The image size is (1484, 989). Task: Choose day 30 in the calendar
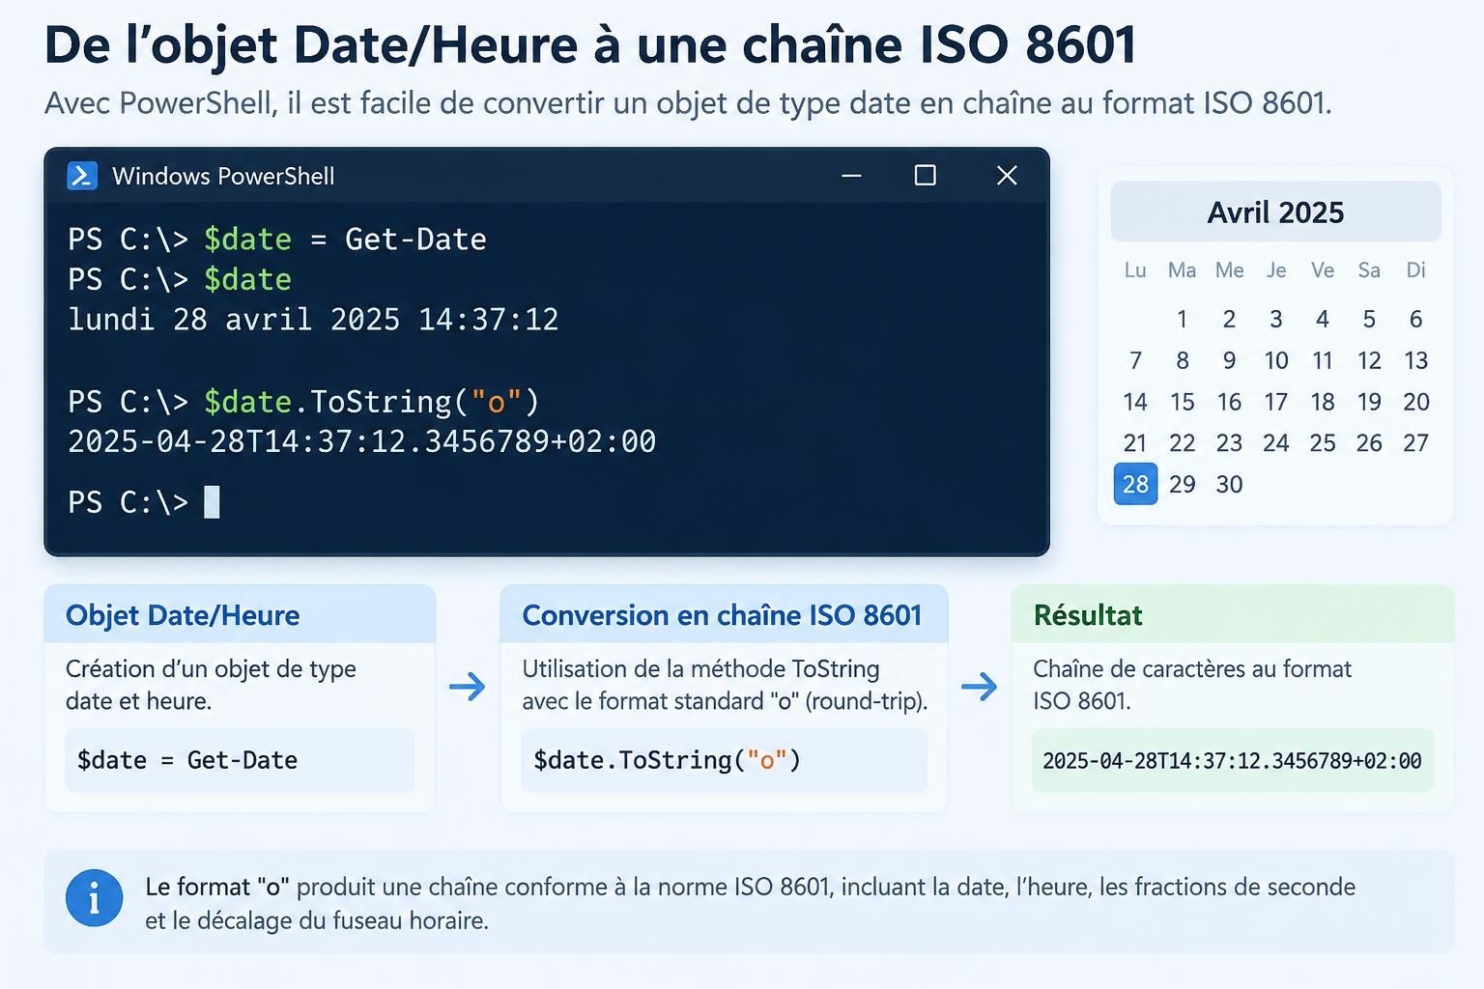click(x=1229, y=484)
